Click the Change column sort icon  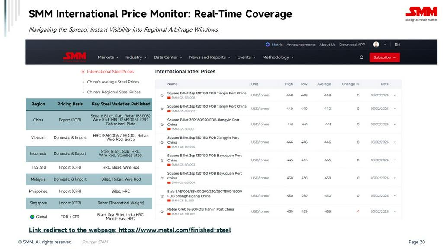tap(358, 84)
